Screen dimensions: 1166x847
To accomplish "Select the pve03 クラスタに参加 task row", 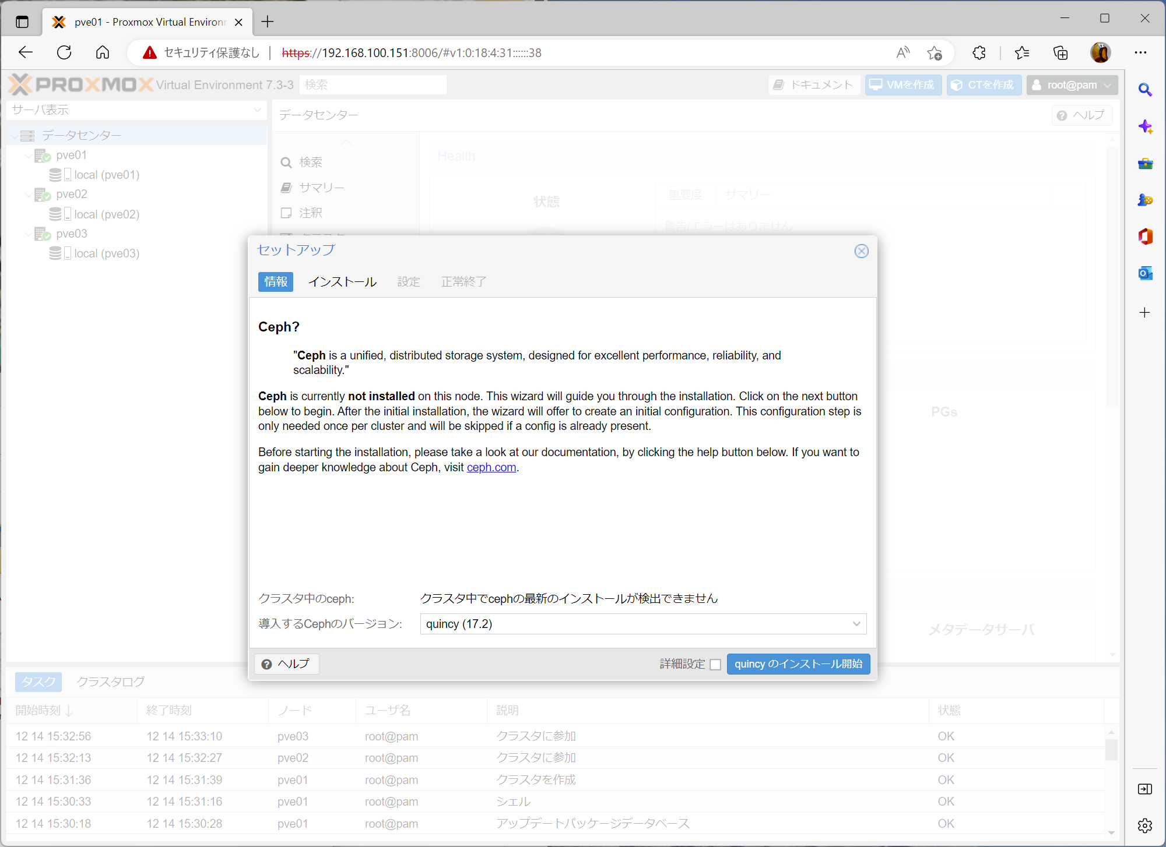I will (x=556, y=736).
